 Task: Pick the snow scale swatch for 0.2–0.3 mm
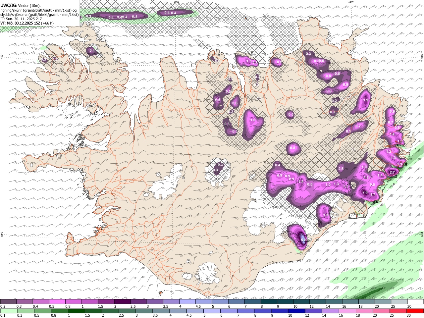8,301
